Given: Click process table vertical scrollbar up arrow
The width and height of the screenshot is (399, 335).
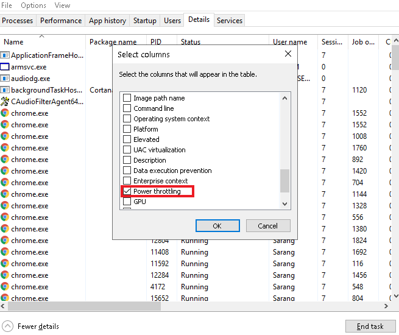Looking at the screenshot, I should 396,40.
